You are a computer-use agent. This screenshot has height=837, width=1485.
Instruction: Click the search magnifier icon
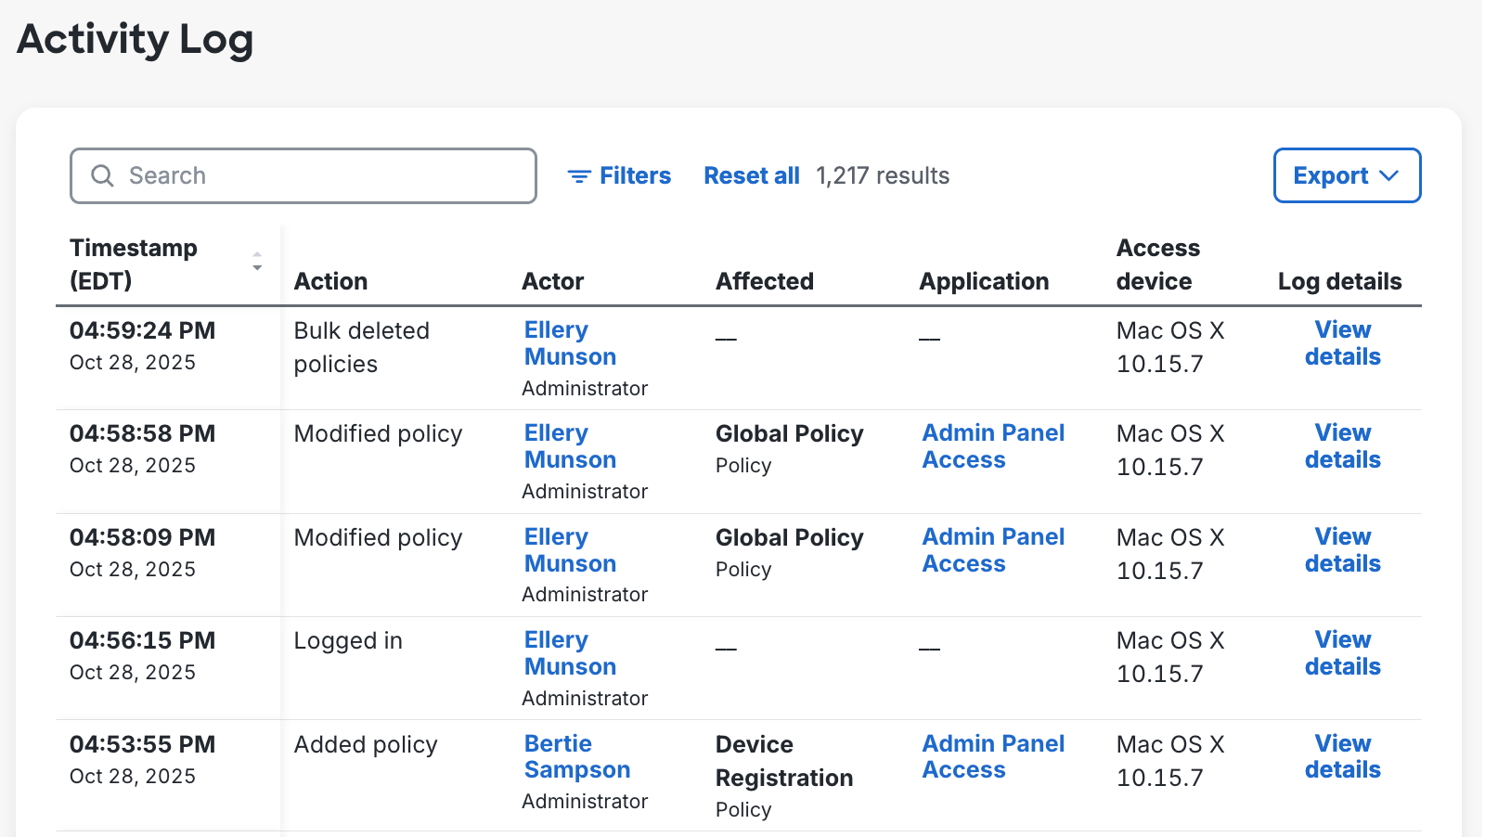point(103,175)
